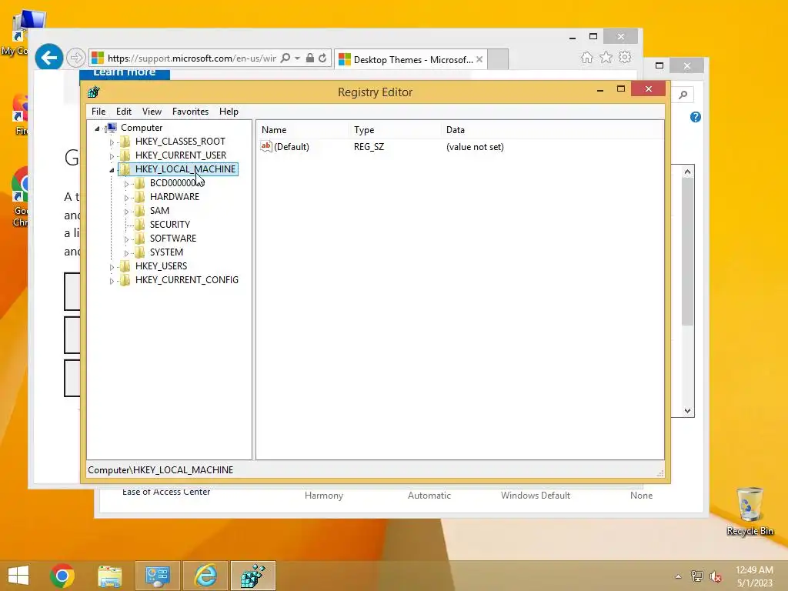Select the Computer tree node
This screenshot has height=591, width=788.
click(x=142, y=128)
